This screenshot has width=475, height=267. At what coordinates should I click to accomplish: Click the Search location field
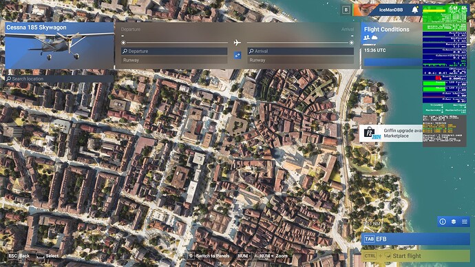(59, 78)
